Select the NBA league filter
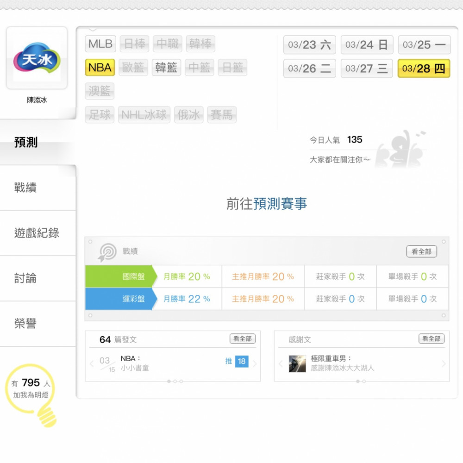Image resolution: width=463 pixels, height=463 pixels. [100, 67]
